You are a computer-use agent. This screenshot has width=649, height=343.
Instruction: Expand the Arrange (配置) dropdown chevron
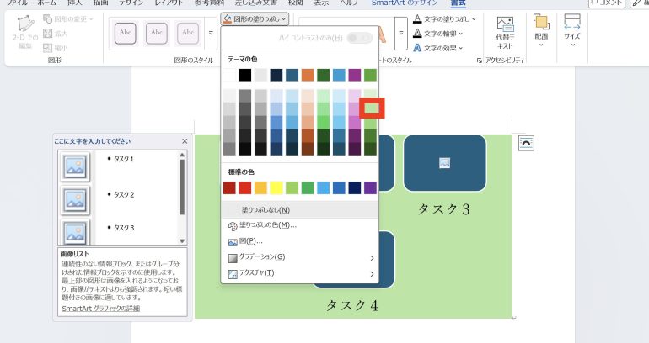pyautogui.click(x=541, y=45)
